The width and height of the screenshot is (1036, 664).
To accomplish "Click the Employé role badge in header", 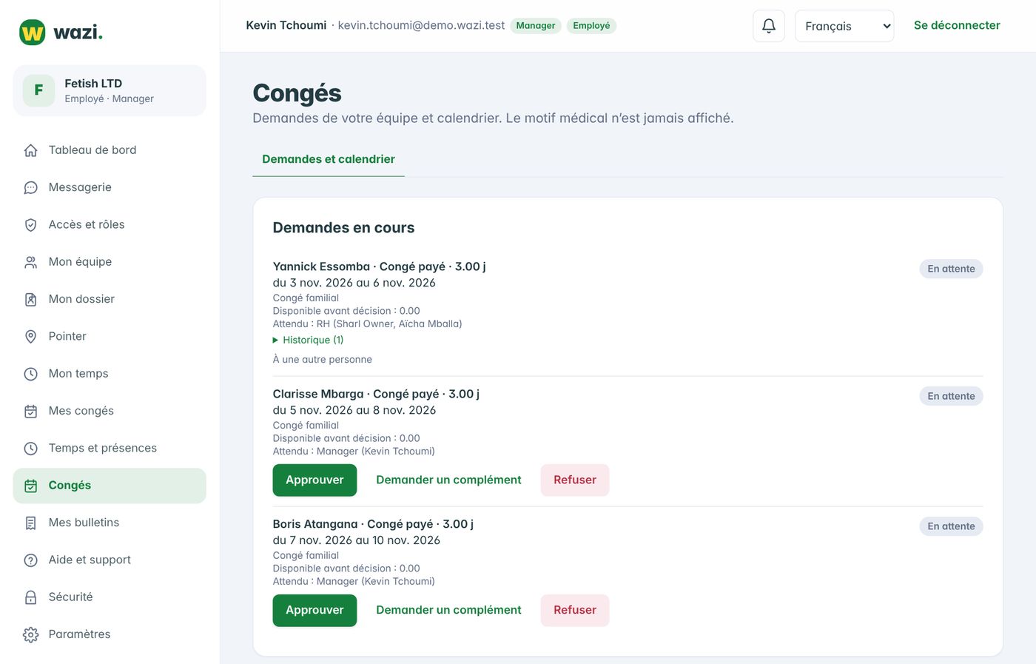I will tap(591, 26).
